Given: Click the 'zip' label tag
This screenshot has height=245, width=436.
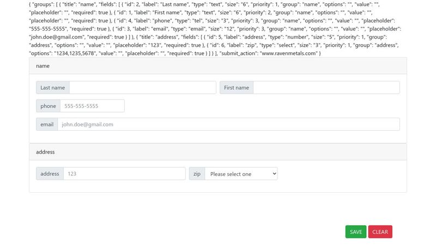Looking at the screenshot, I should click(x=197, y=174).
